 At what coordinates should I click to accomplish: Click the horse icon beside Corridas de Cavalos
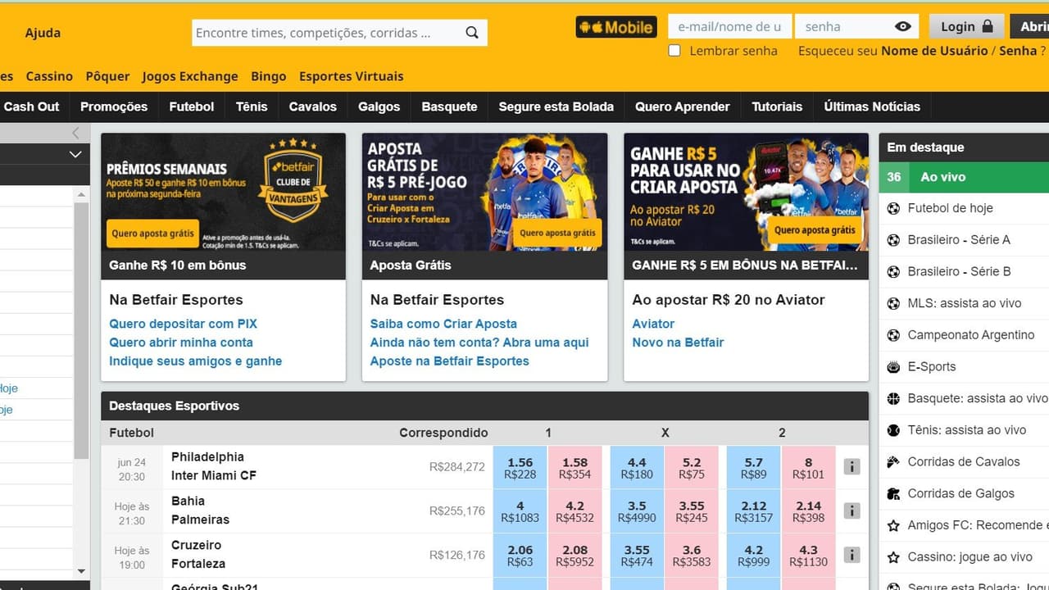(x=893, y=461)
